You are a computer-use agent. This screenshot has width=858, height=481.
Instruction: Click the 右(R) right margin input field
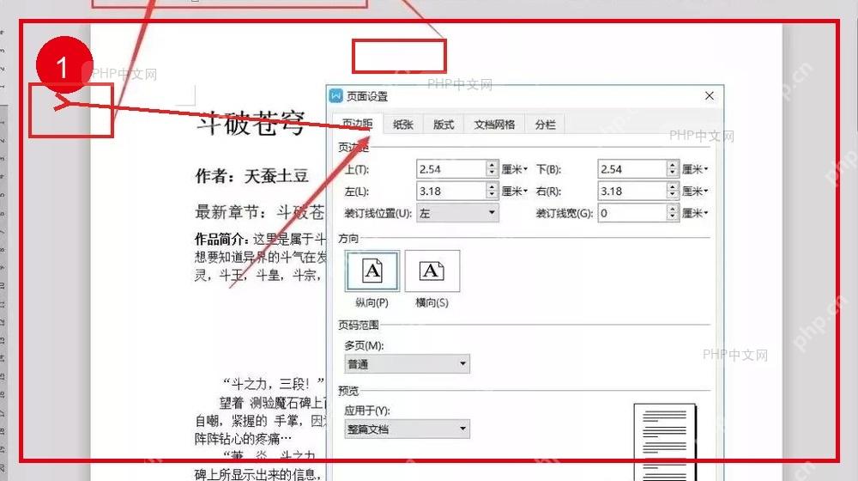tap(632, 192)
